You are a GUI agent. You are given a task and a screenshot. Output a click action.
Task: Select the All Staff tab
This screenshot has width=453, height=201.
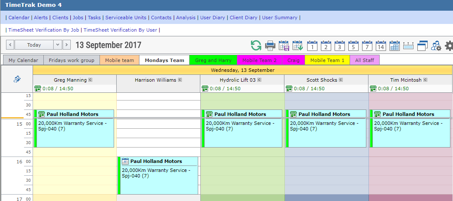(365, 60)
